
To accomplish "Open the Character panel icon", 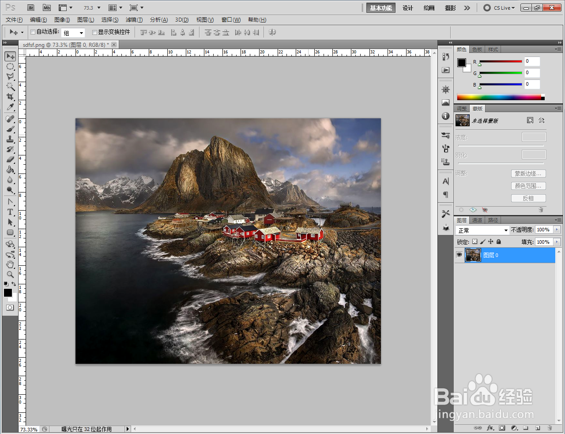I will [446, 181].
